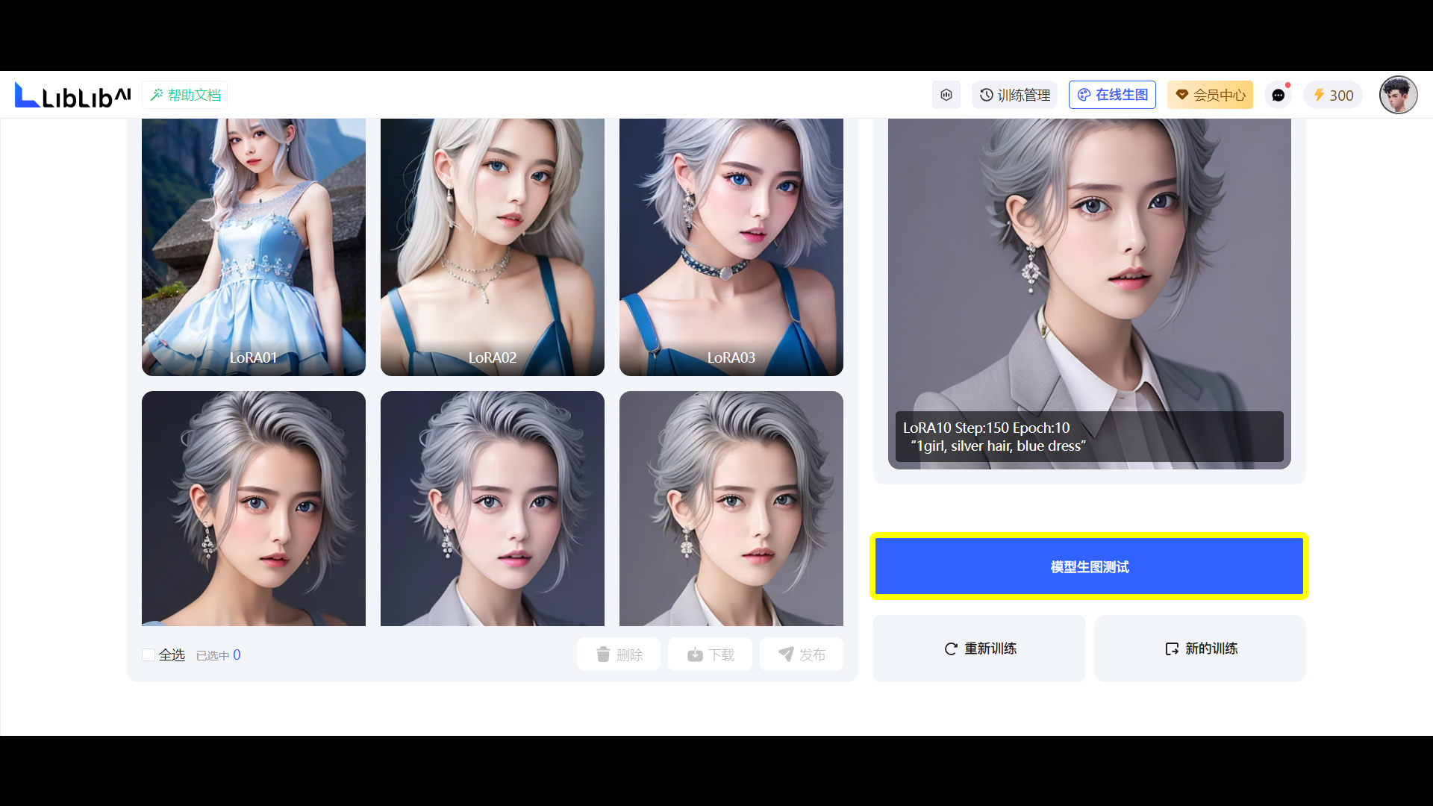The width and height of the screenshot is (1433, 806).
Task: Click the LibLib AI logo
Action: [72, 96]
